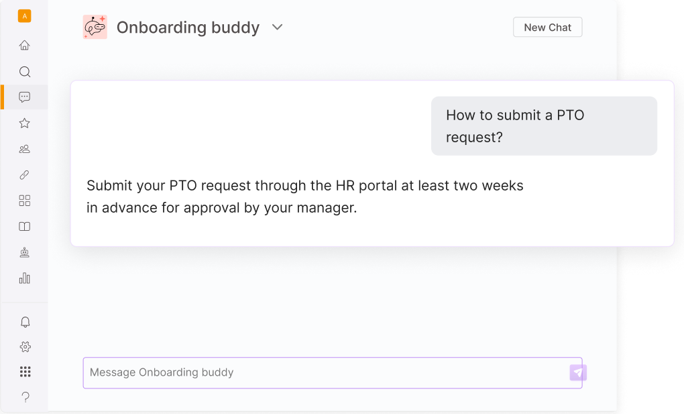This screenshot has width=684, height=414.
Task: Open the bar chart Analytics icon
Action: 24,278
